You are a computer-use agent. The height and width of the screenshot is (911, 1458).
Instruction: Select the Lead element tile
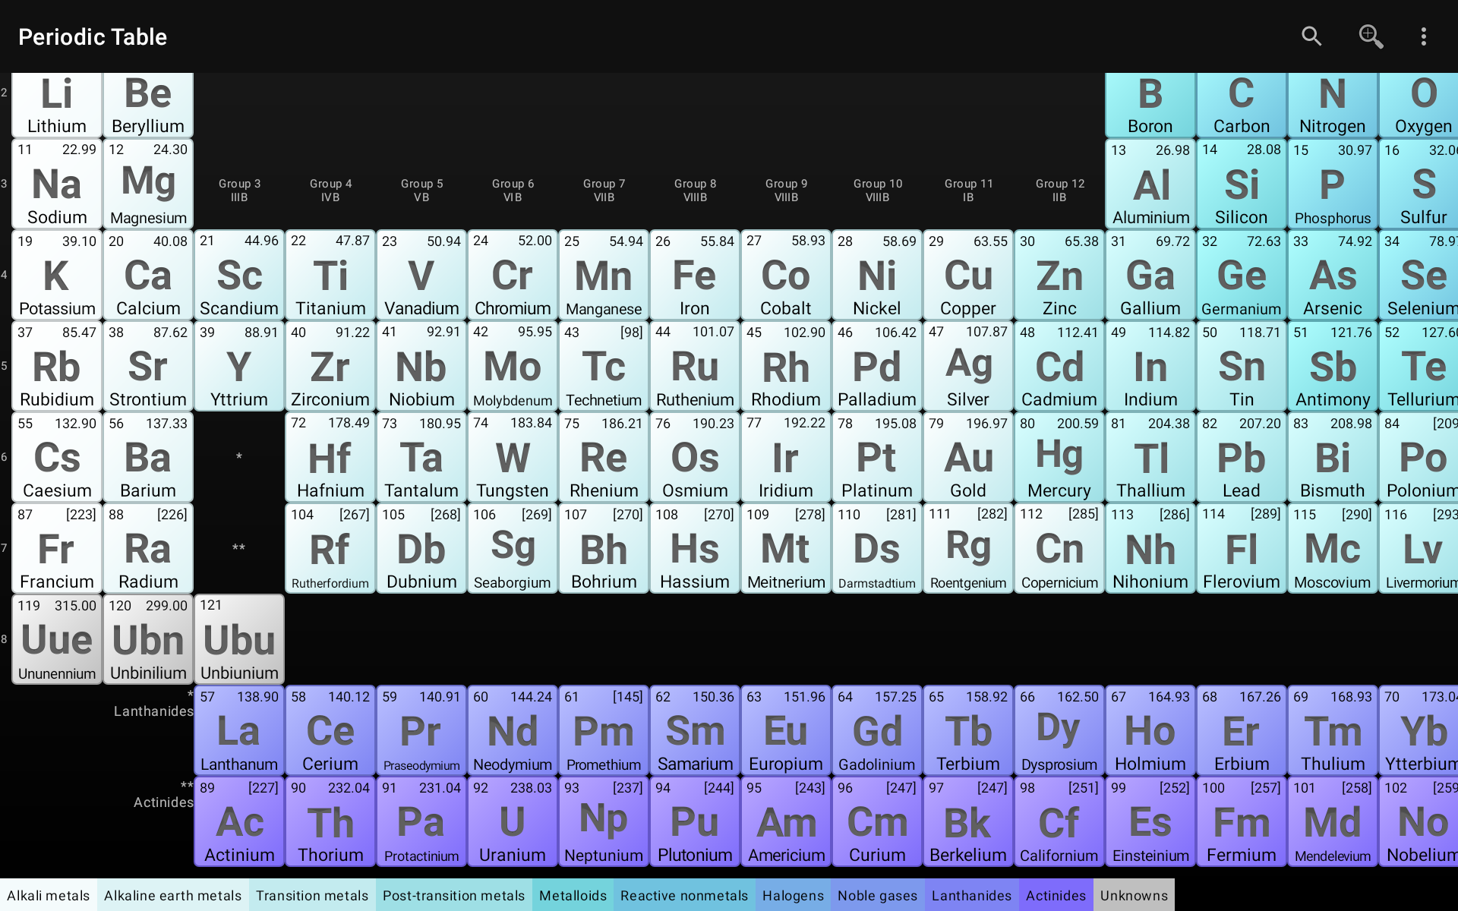coord(1242,457)
